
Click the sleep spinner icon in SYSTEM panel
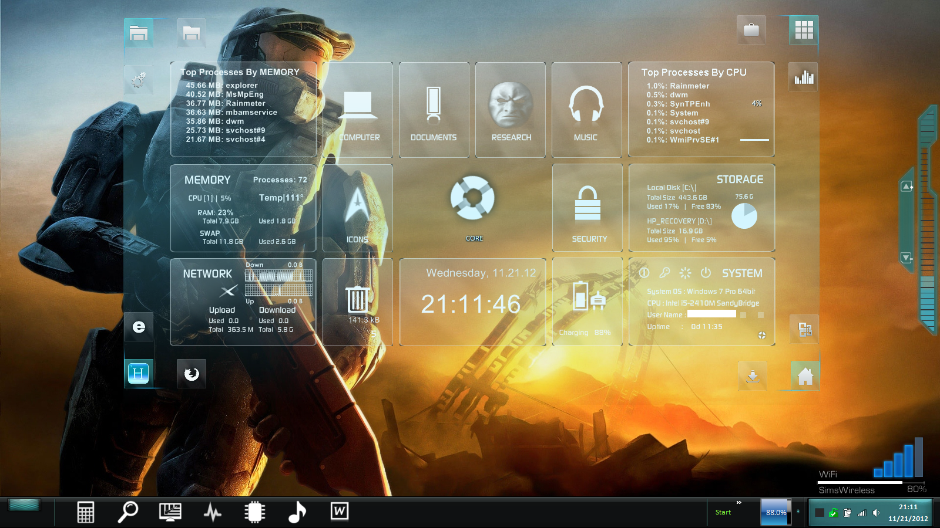685,273
